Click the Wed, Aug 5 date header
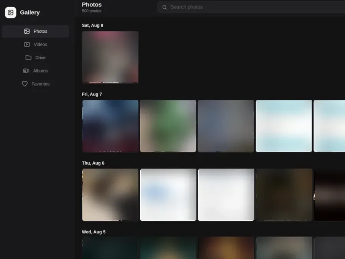This screenshot has height=259, width=345. point(94,232)
